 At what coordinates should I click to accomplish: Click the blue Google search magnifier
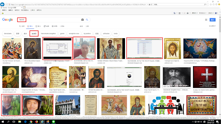pyautogui.click(x=87, y=20)
